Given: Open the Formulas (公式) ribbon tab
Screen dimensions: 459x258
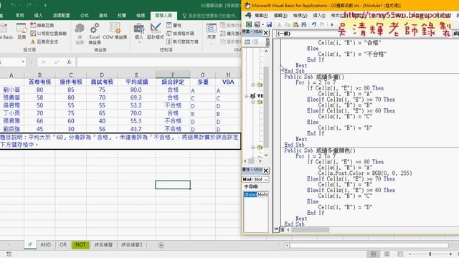Looking at the screenshot, I should tap(85, 15).
